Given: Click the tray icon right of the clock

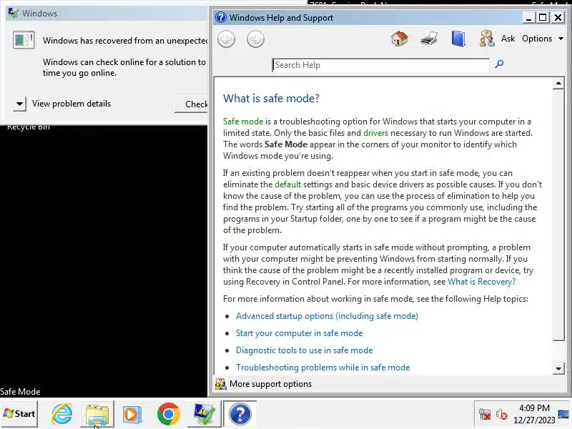Looking at the screenshot, I should (x=563, y=414).
